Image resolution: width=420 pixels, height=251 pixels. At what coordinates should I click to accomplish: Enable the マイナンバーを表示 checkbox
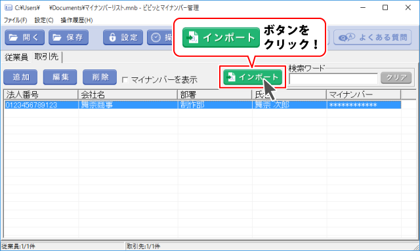[125, 80]
